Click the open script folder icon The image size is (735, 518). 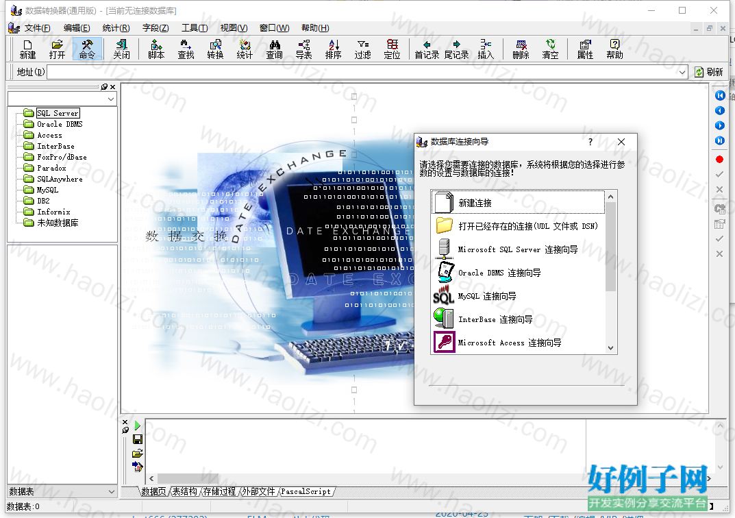[138, 454]
